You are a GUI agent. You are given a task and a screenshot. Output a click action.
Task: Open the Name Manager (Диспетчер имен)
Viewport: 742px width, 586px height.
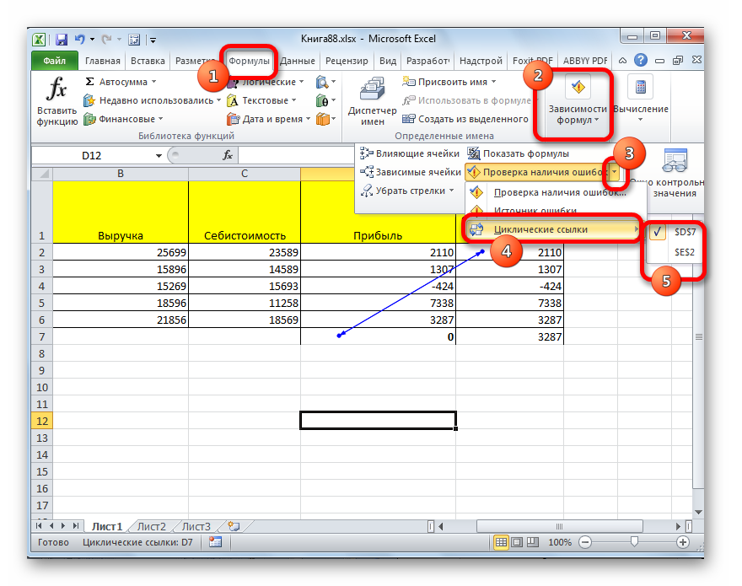click(x=372, y=100)
